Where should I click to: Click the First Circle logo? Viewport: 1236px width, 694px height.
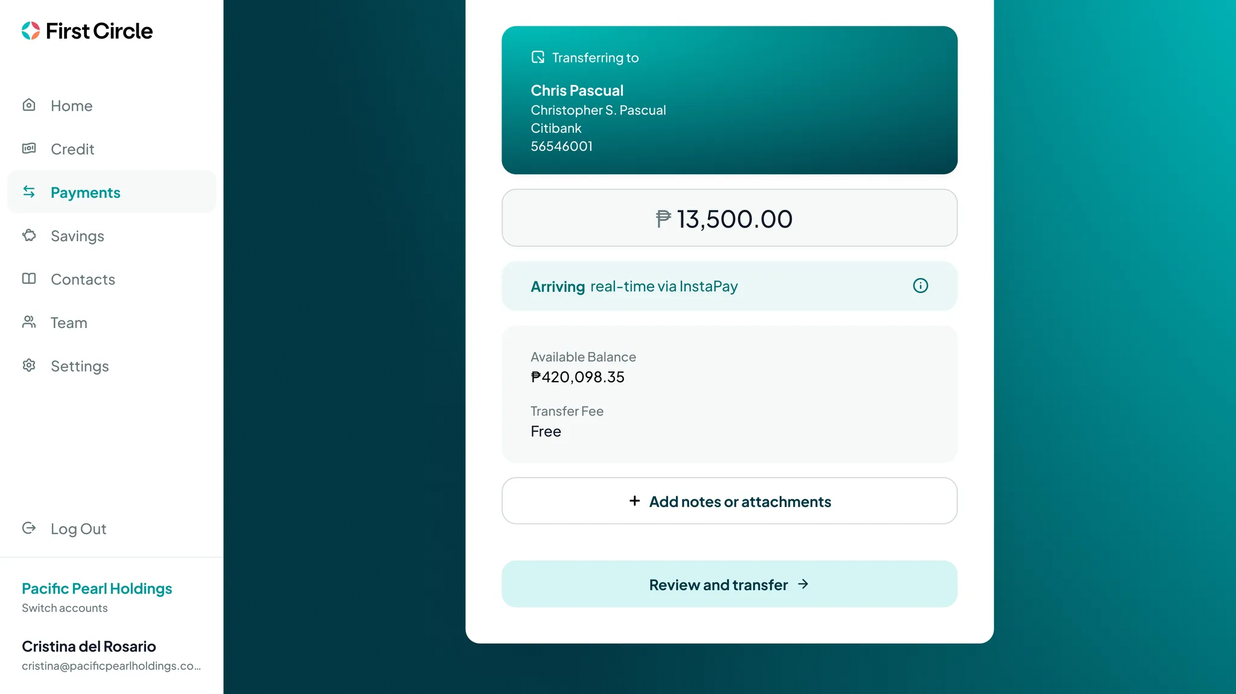88,31
